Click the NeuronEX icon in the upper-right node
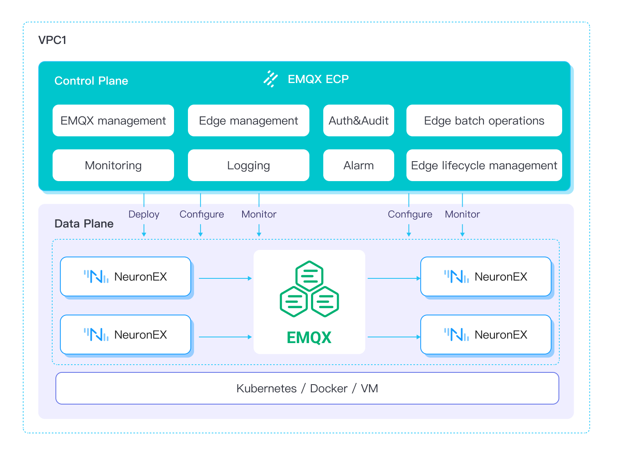The width and height of the screenshot is (618, 455). tap(456, 277)
